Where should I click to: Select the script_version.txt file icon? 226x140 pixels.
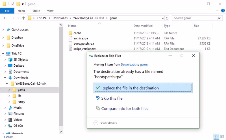[71, 49]
